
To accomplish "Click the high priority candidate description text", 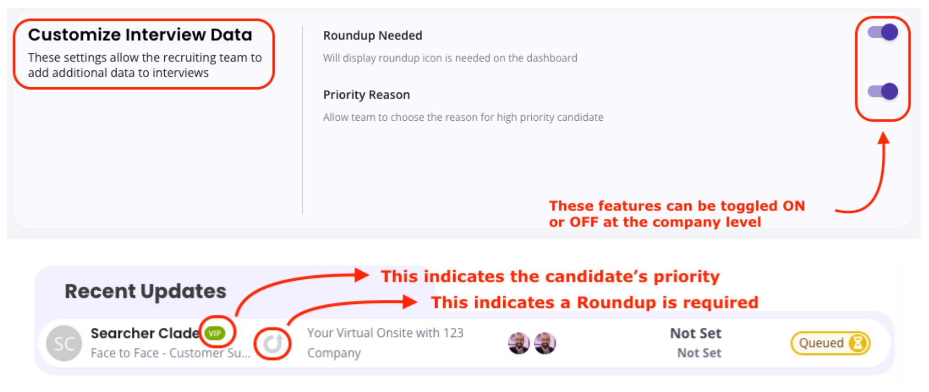I will (x=463, y=117).
